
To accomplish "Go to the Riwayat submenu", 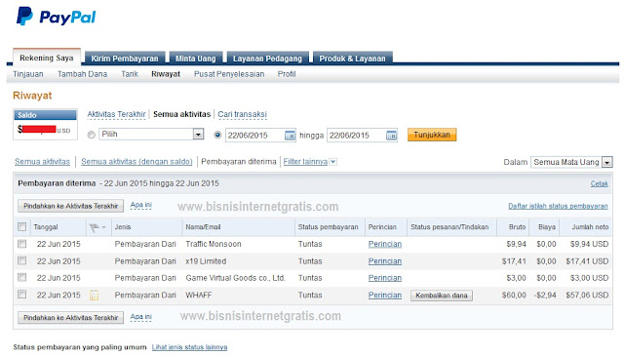I will click(166, 74).
